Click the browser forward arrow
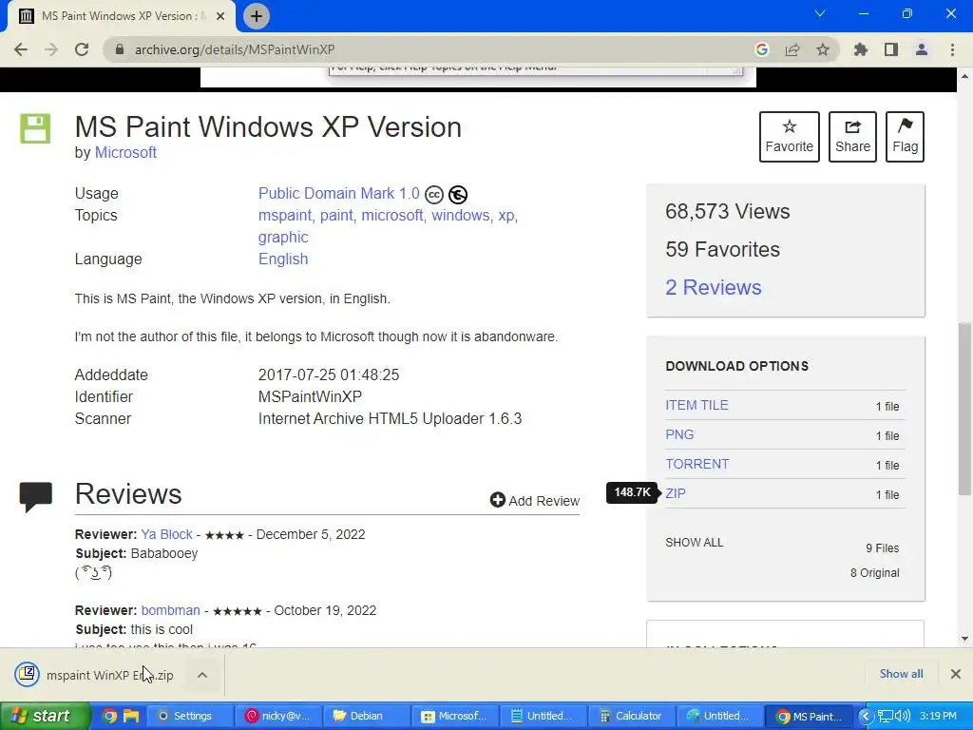The width and height of the screenshot is (973, 730). pos(51,49)
